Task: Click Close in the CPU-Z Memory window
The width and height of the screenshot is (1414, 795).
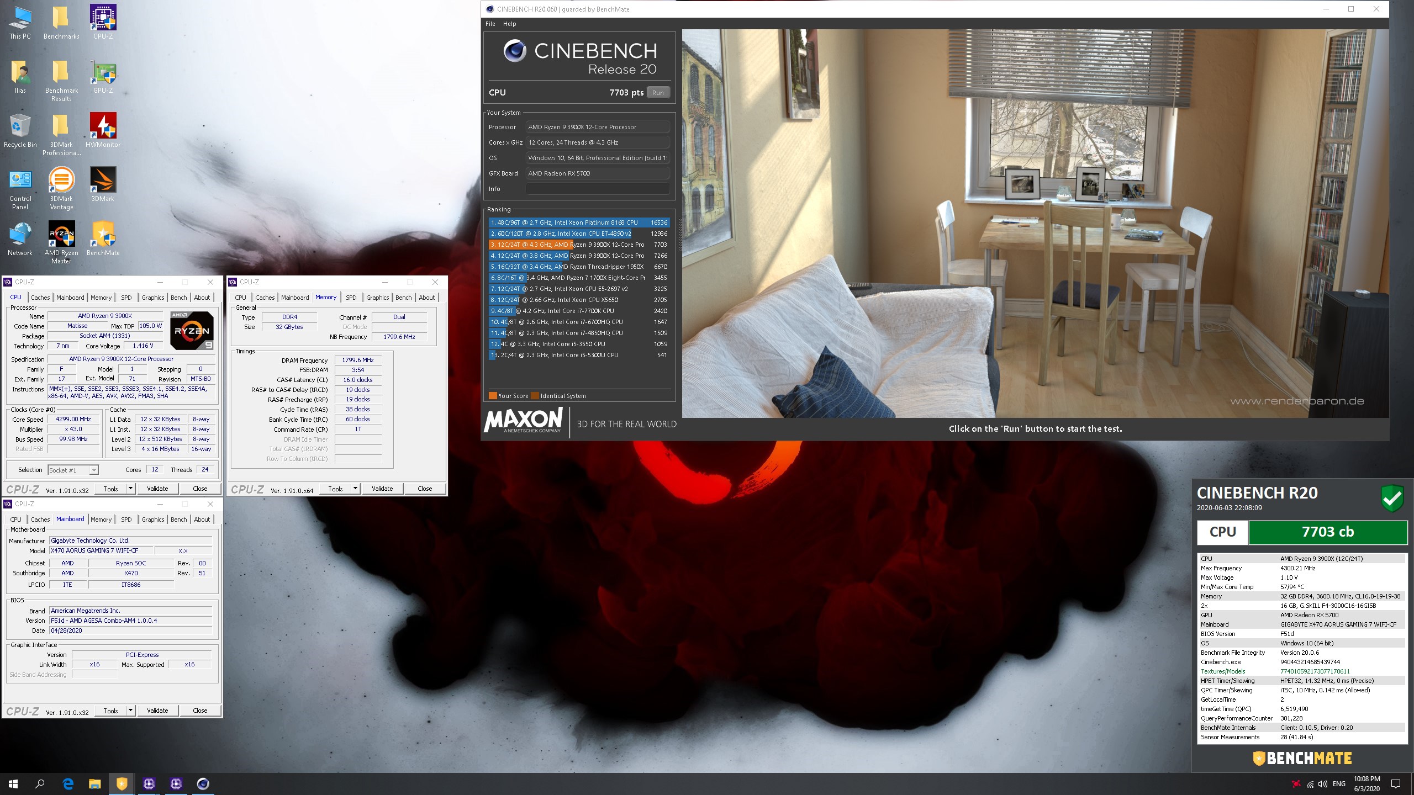Action: [425, 489]
